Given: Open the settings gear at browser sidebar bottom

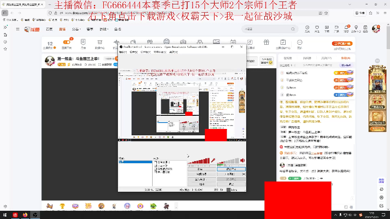Looking at the screenshot, I should [x=5, y=206].
